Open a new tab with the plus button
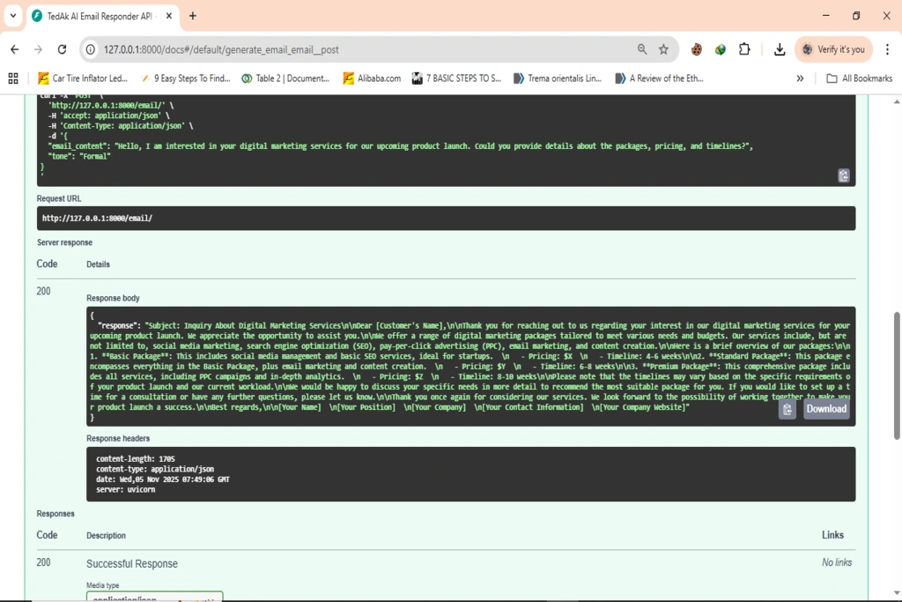Viewport: 902px width, 602px height. 193,16
